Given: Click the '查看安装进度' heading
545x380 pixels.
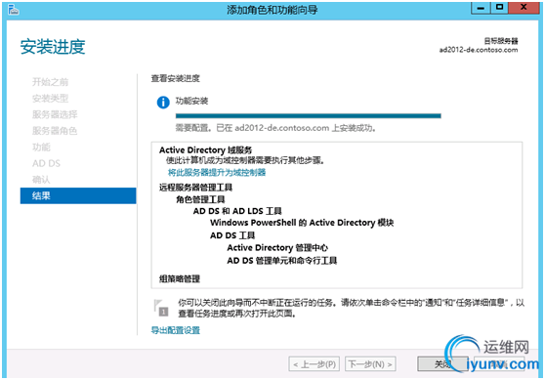Looking at the screenshot, I should tap(176, 78).
